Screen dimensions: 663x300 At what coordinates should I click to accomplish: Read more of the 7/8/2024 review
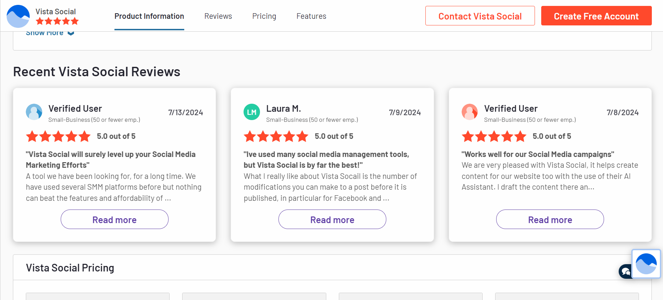(x=550, y=220)
